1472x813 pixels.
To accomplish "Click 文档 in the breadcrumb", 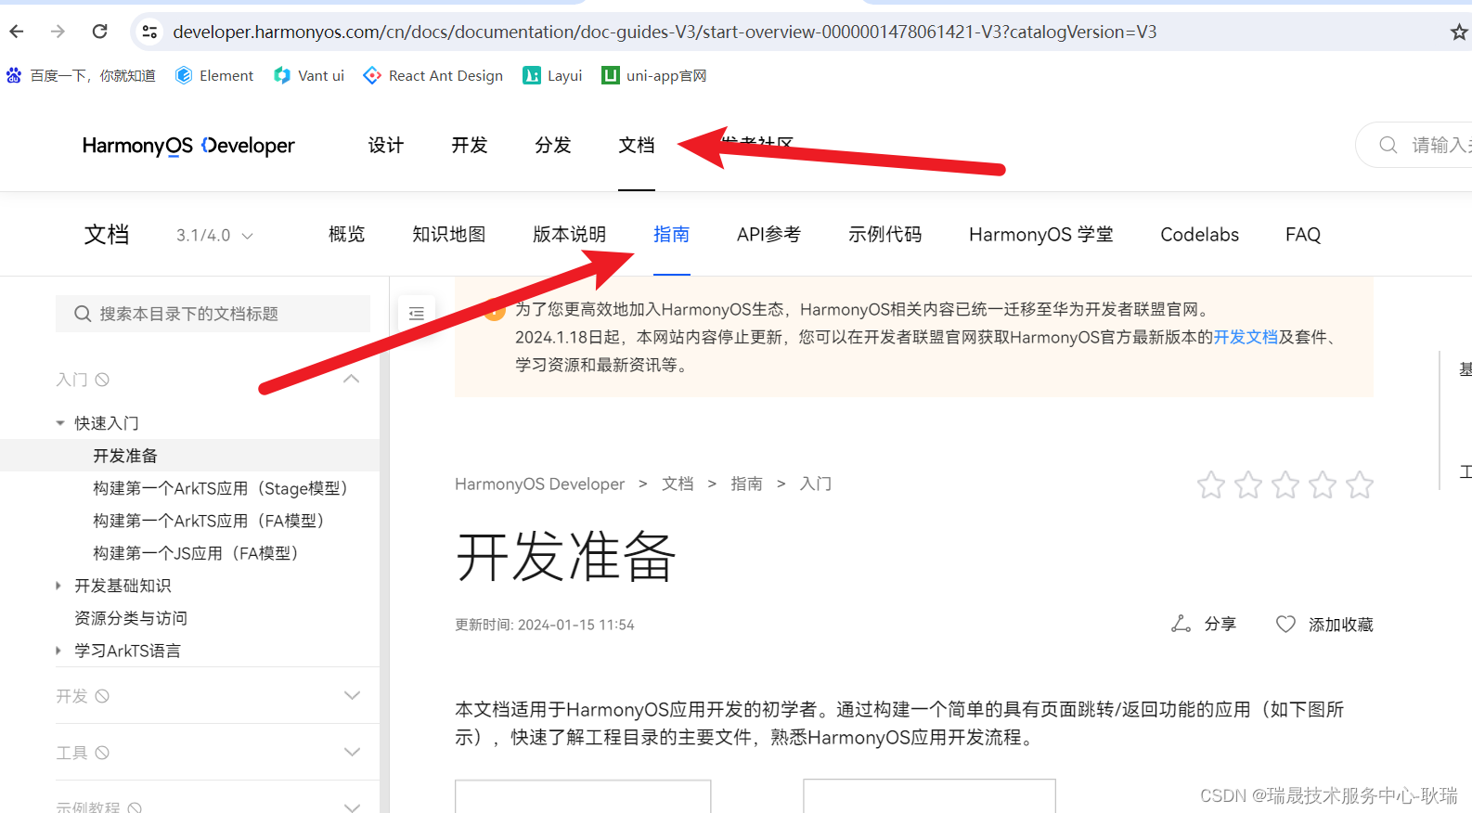I will click(x=678, y=484).
